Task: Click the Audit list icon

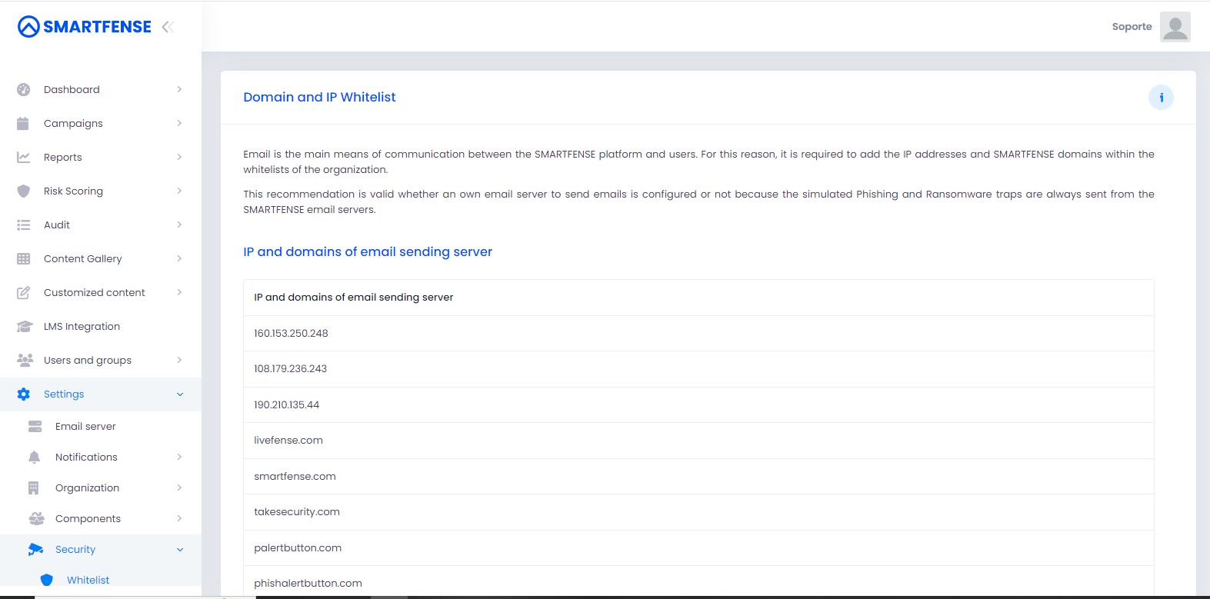Action: click(24, 225)
